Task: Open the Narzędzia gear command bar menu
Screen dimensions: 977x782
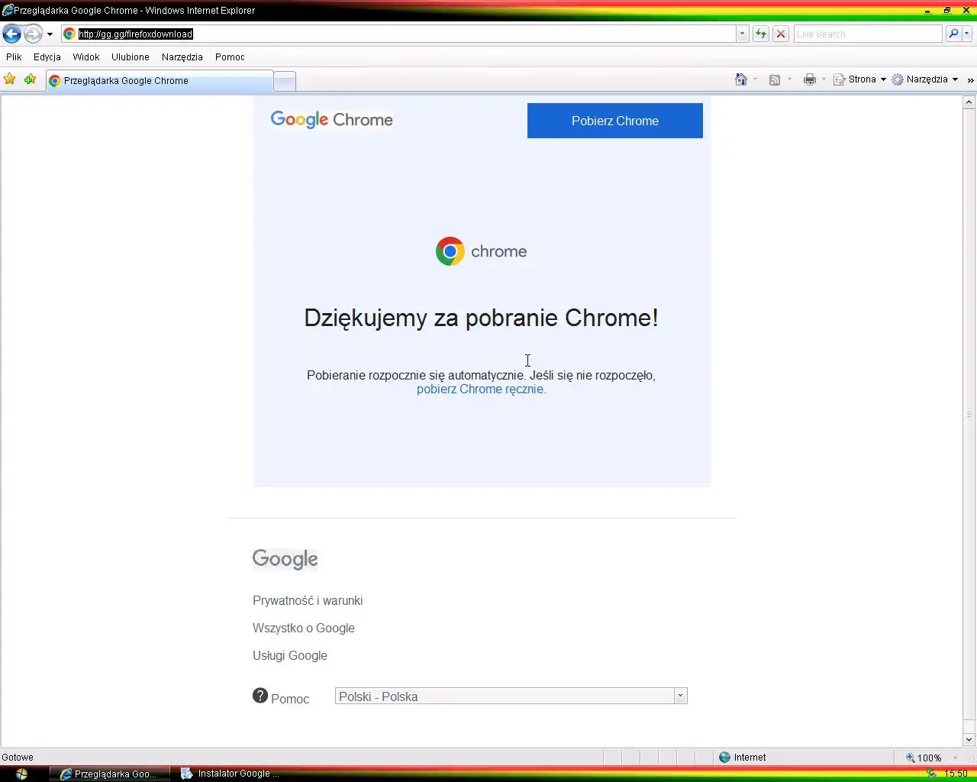Action: tap(925, 79)
